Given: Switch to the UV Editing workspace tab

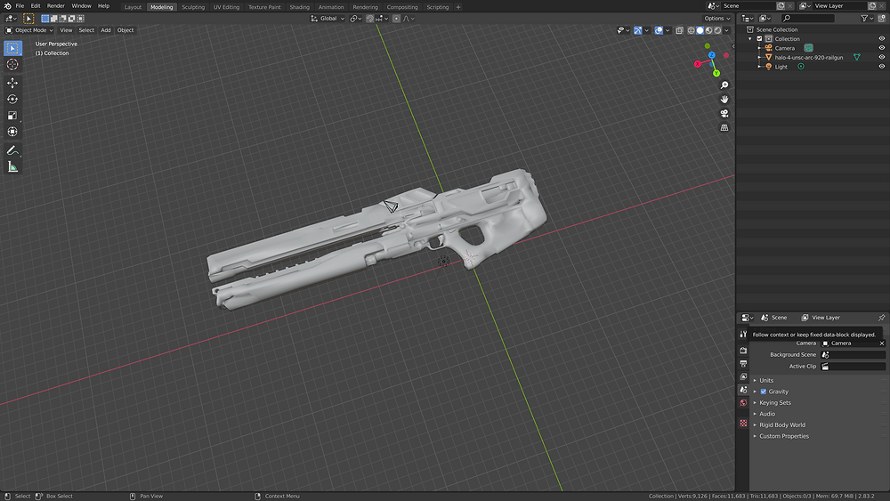Looking at the screenshot, I should tap(226, 7).
